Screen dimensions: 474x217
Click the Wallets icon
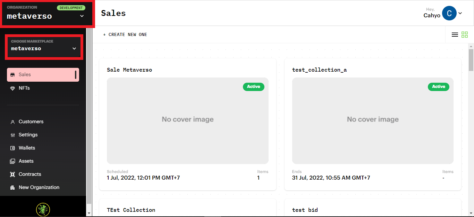13,148
